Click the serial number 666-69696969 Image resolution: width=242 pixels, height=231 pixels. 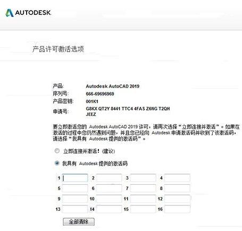tap(100, 94)
